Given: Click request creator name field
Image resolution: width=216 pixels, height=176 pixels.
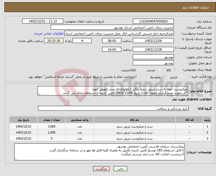Looking at the screenshot, I should tap(119, 33).
